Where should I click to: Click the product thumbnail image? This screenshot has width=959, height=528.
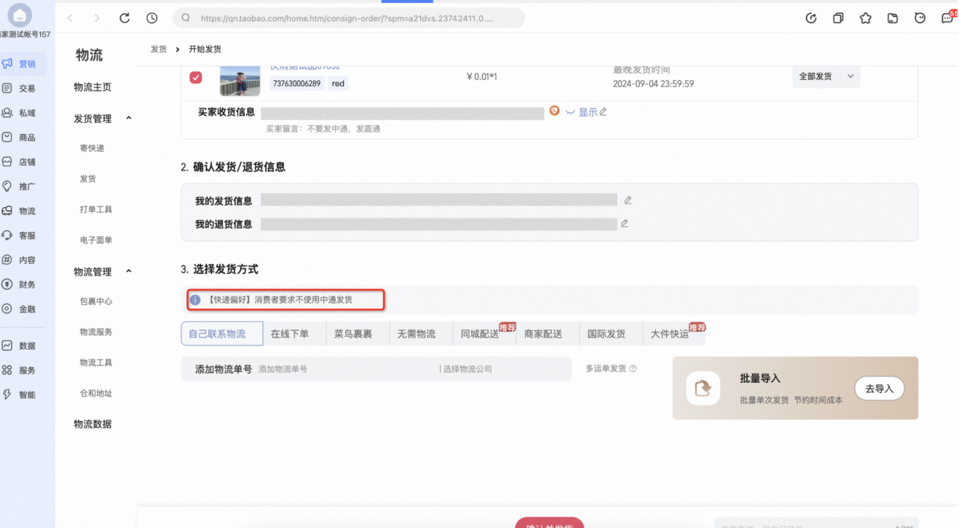[x=240, y=81]
